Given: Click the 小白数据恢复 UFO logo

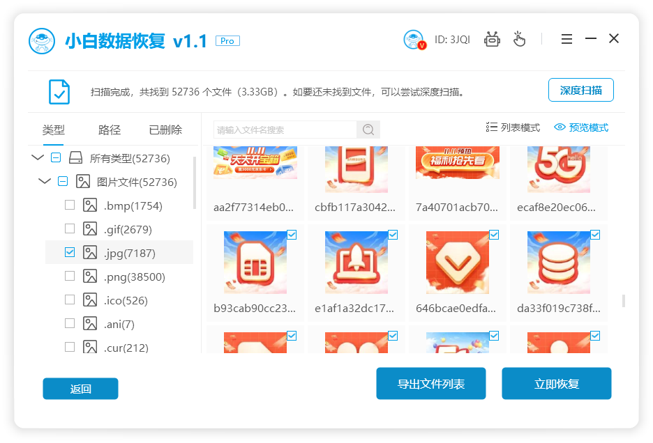Looking at the screenshot, I should pyautogui.click(x=42, y=40).
